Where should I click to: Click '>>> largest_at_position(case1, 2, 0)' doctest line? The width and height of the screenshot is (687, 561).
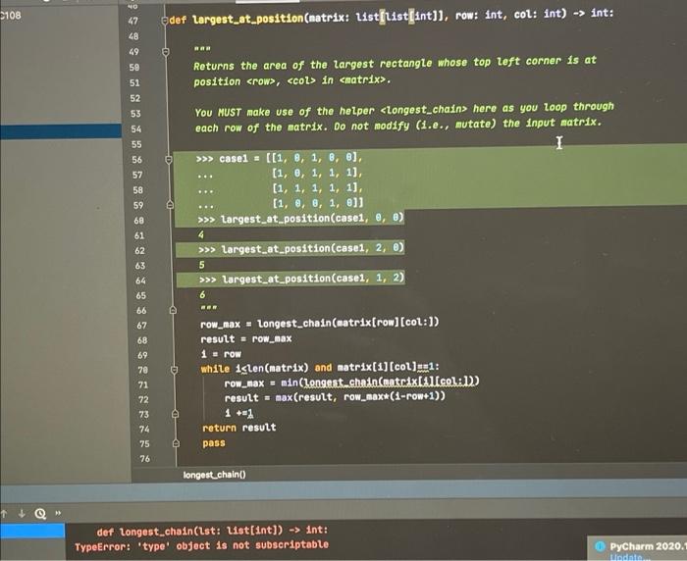coord(301,249)
